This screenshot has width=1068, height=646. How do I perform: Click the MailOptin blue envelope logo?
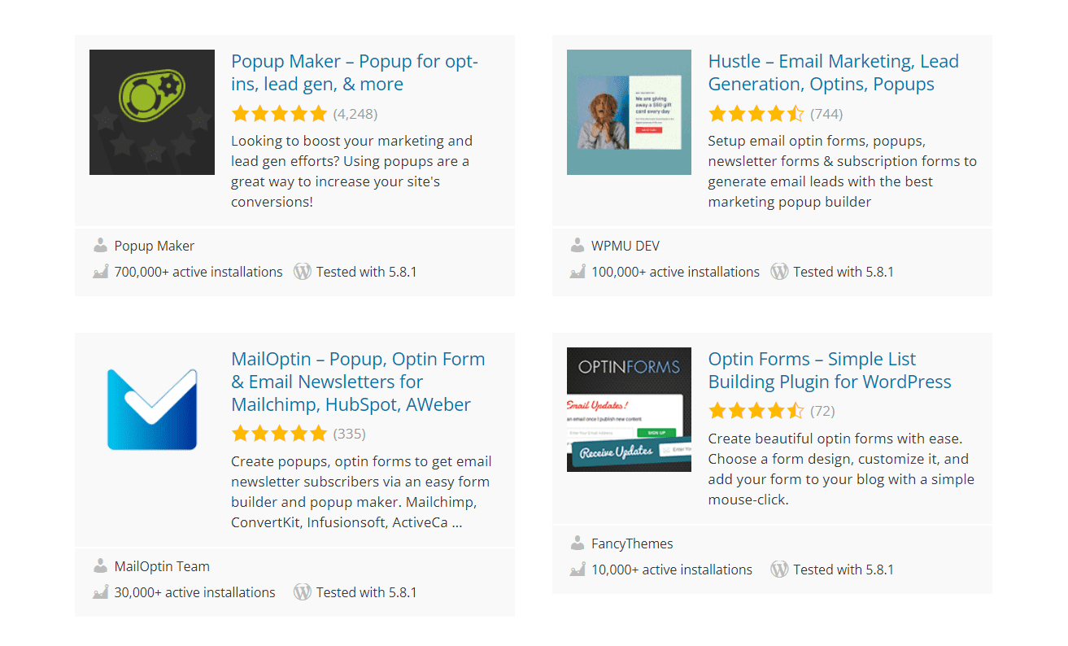(x=152, y=410)
